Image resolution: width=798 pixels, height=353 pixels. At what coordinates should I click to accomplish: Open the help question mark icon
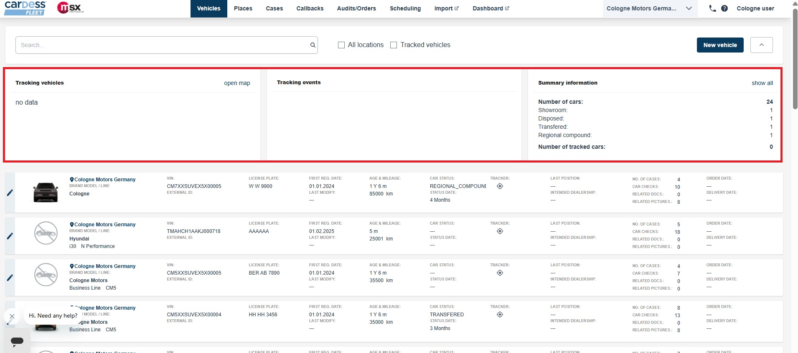[x=724, y=8]
